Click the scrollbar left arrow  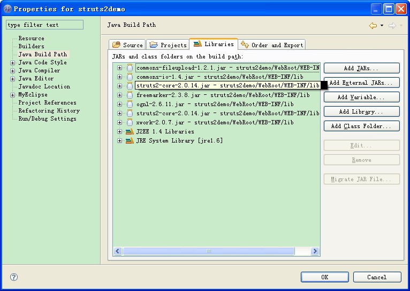coord(118,251)
